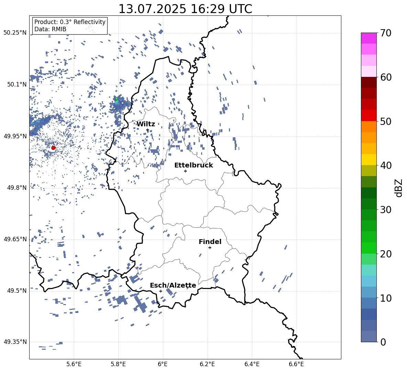Click the colorbar tick label 10

coord(386,298)
